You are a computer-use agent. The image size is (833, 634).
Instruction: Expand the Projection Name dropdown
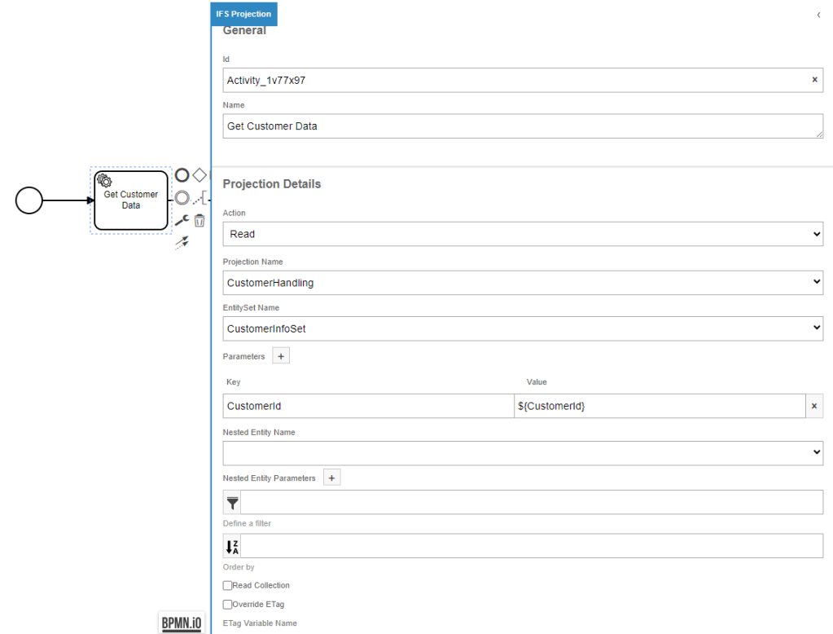click(x=523, y=283)
